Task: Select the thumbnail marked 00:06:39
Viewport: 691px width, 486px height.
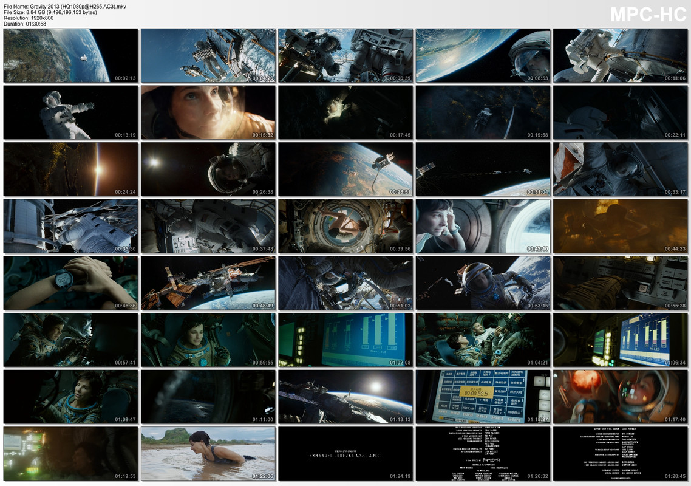Action: tap(345, 55)
